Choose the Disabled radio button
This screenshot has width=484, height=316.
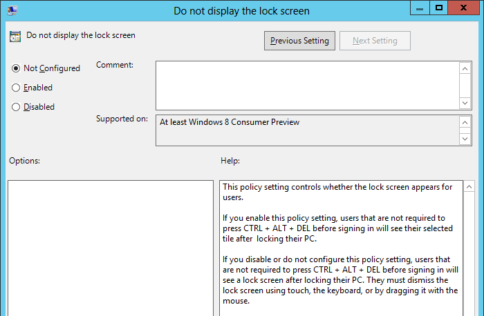(x=16, y=107)
